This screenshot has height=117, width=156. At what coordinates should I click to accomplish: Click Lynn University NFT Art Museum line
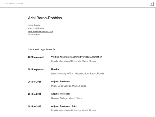click(77, 74)
